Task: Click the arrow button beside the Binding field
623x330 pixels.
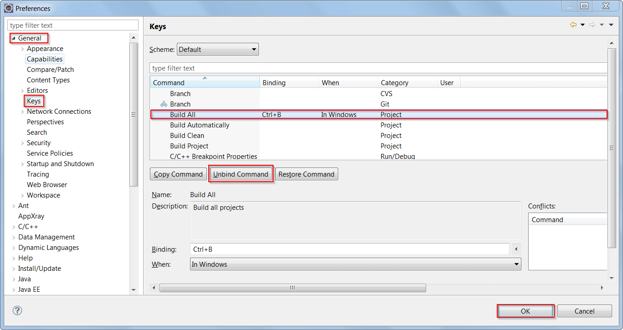Action: click(516, 249)
